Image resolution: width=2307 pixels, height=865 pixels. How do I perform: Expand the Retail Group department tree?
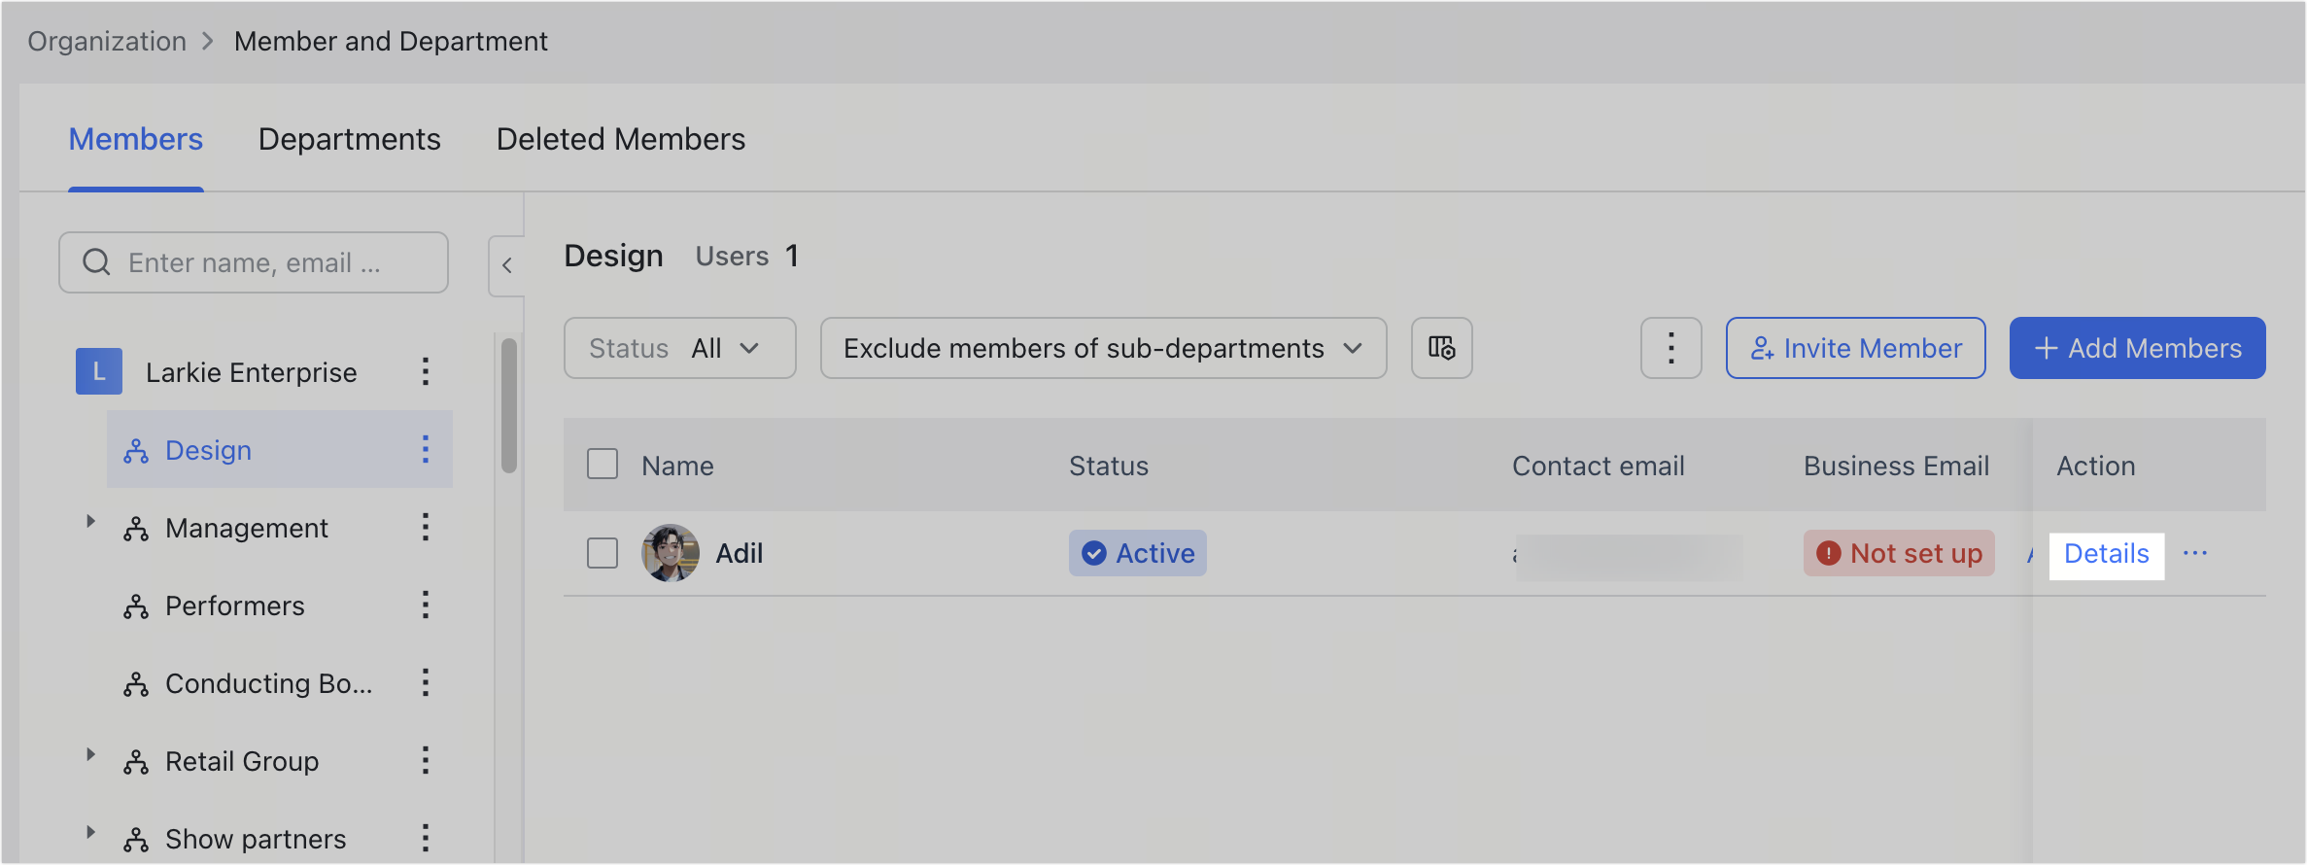pyautogui.click(x=90, y=755)
